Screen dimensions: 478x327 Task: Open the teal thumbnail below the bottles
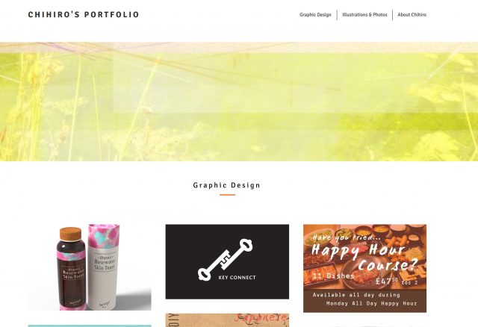(90, 326)
